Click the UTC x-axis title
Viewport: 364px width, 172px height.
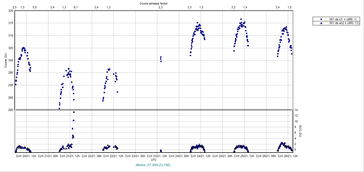coord(154,159)
